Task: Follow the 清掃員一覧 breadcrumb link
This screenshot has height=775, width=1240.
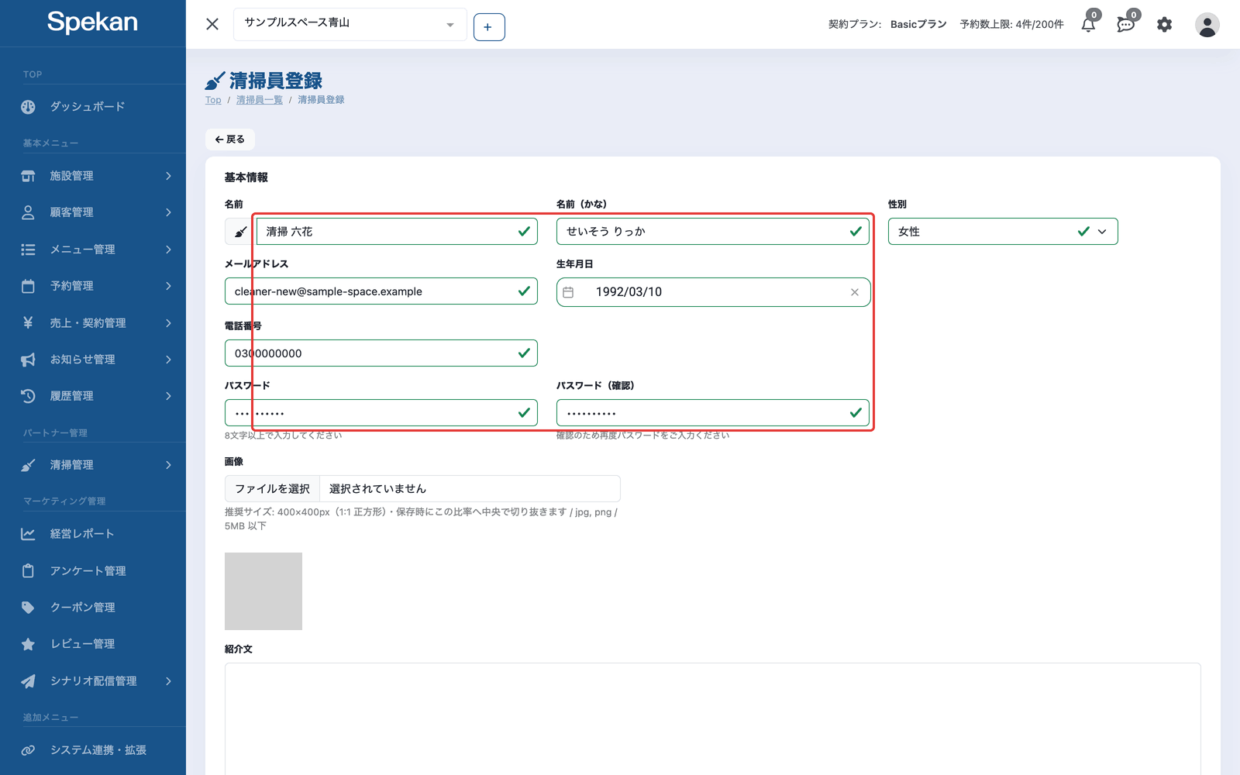Action: [259, 100]
